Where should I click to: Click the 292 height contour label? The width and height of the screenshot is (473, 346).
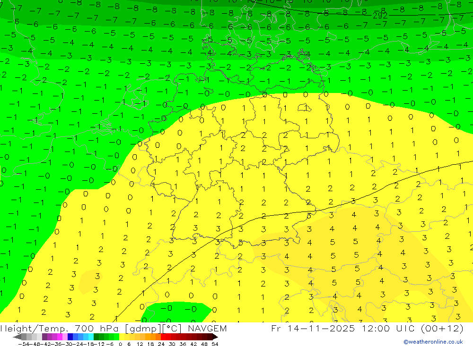tap(380, 16)
